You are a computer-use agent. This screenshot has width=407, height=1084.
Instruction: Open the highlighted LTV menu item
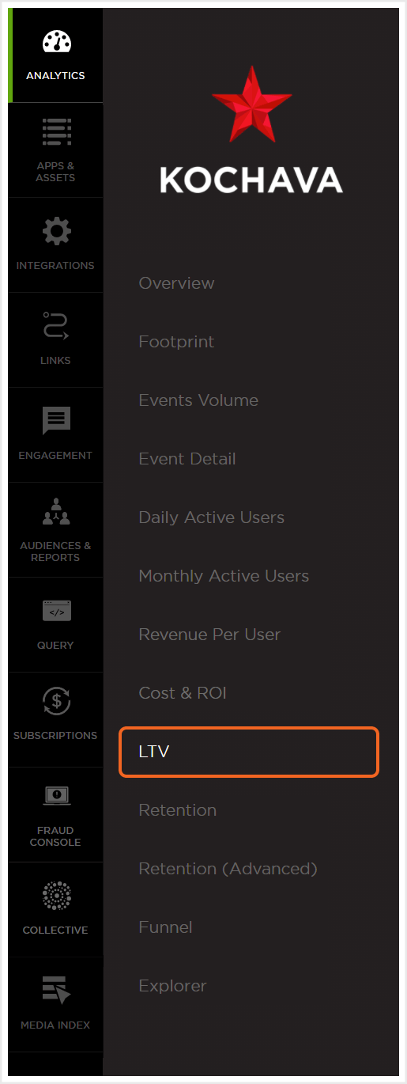(x=249, y=752)
